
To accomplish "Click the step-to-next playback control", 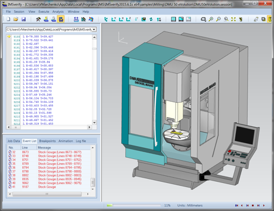I will pos(258,205).
